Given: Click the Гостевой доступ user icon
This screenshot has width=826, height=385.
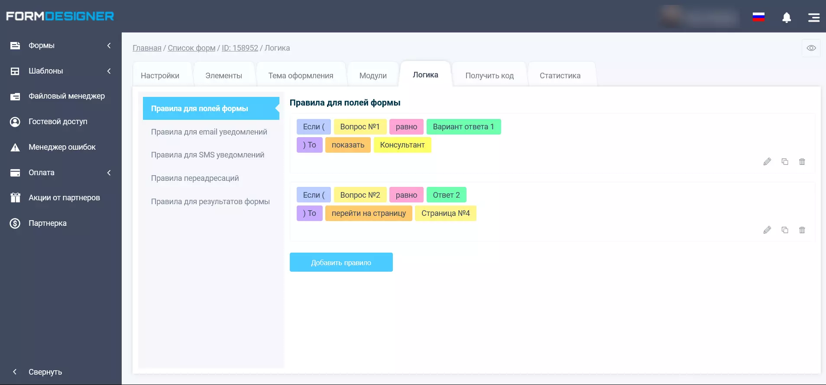Looking at the screenshot, I should pos(15,122).
